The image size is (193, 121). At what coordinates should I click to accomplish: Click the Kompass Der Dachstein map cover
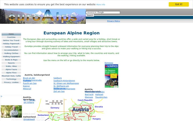[112, 76]
